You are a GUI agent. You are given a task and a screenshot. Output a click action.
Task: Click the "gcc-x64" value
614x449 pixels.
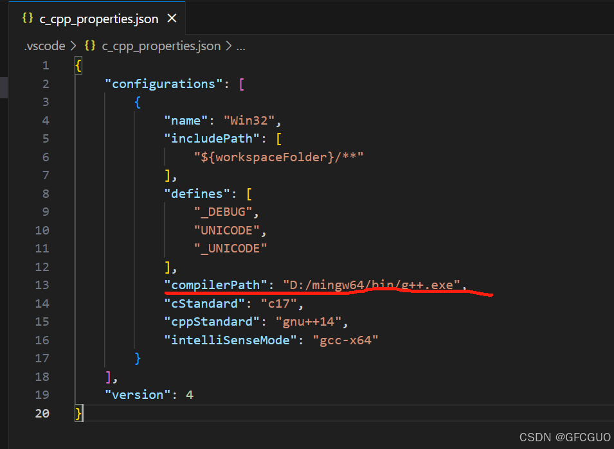(x=345, y=340)
